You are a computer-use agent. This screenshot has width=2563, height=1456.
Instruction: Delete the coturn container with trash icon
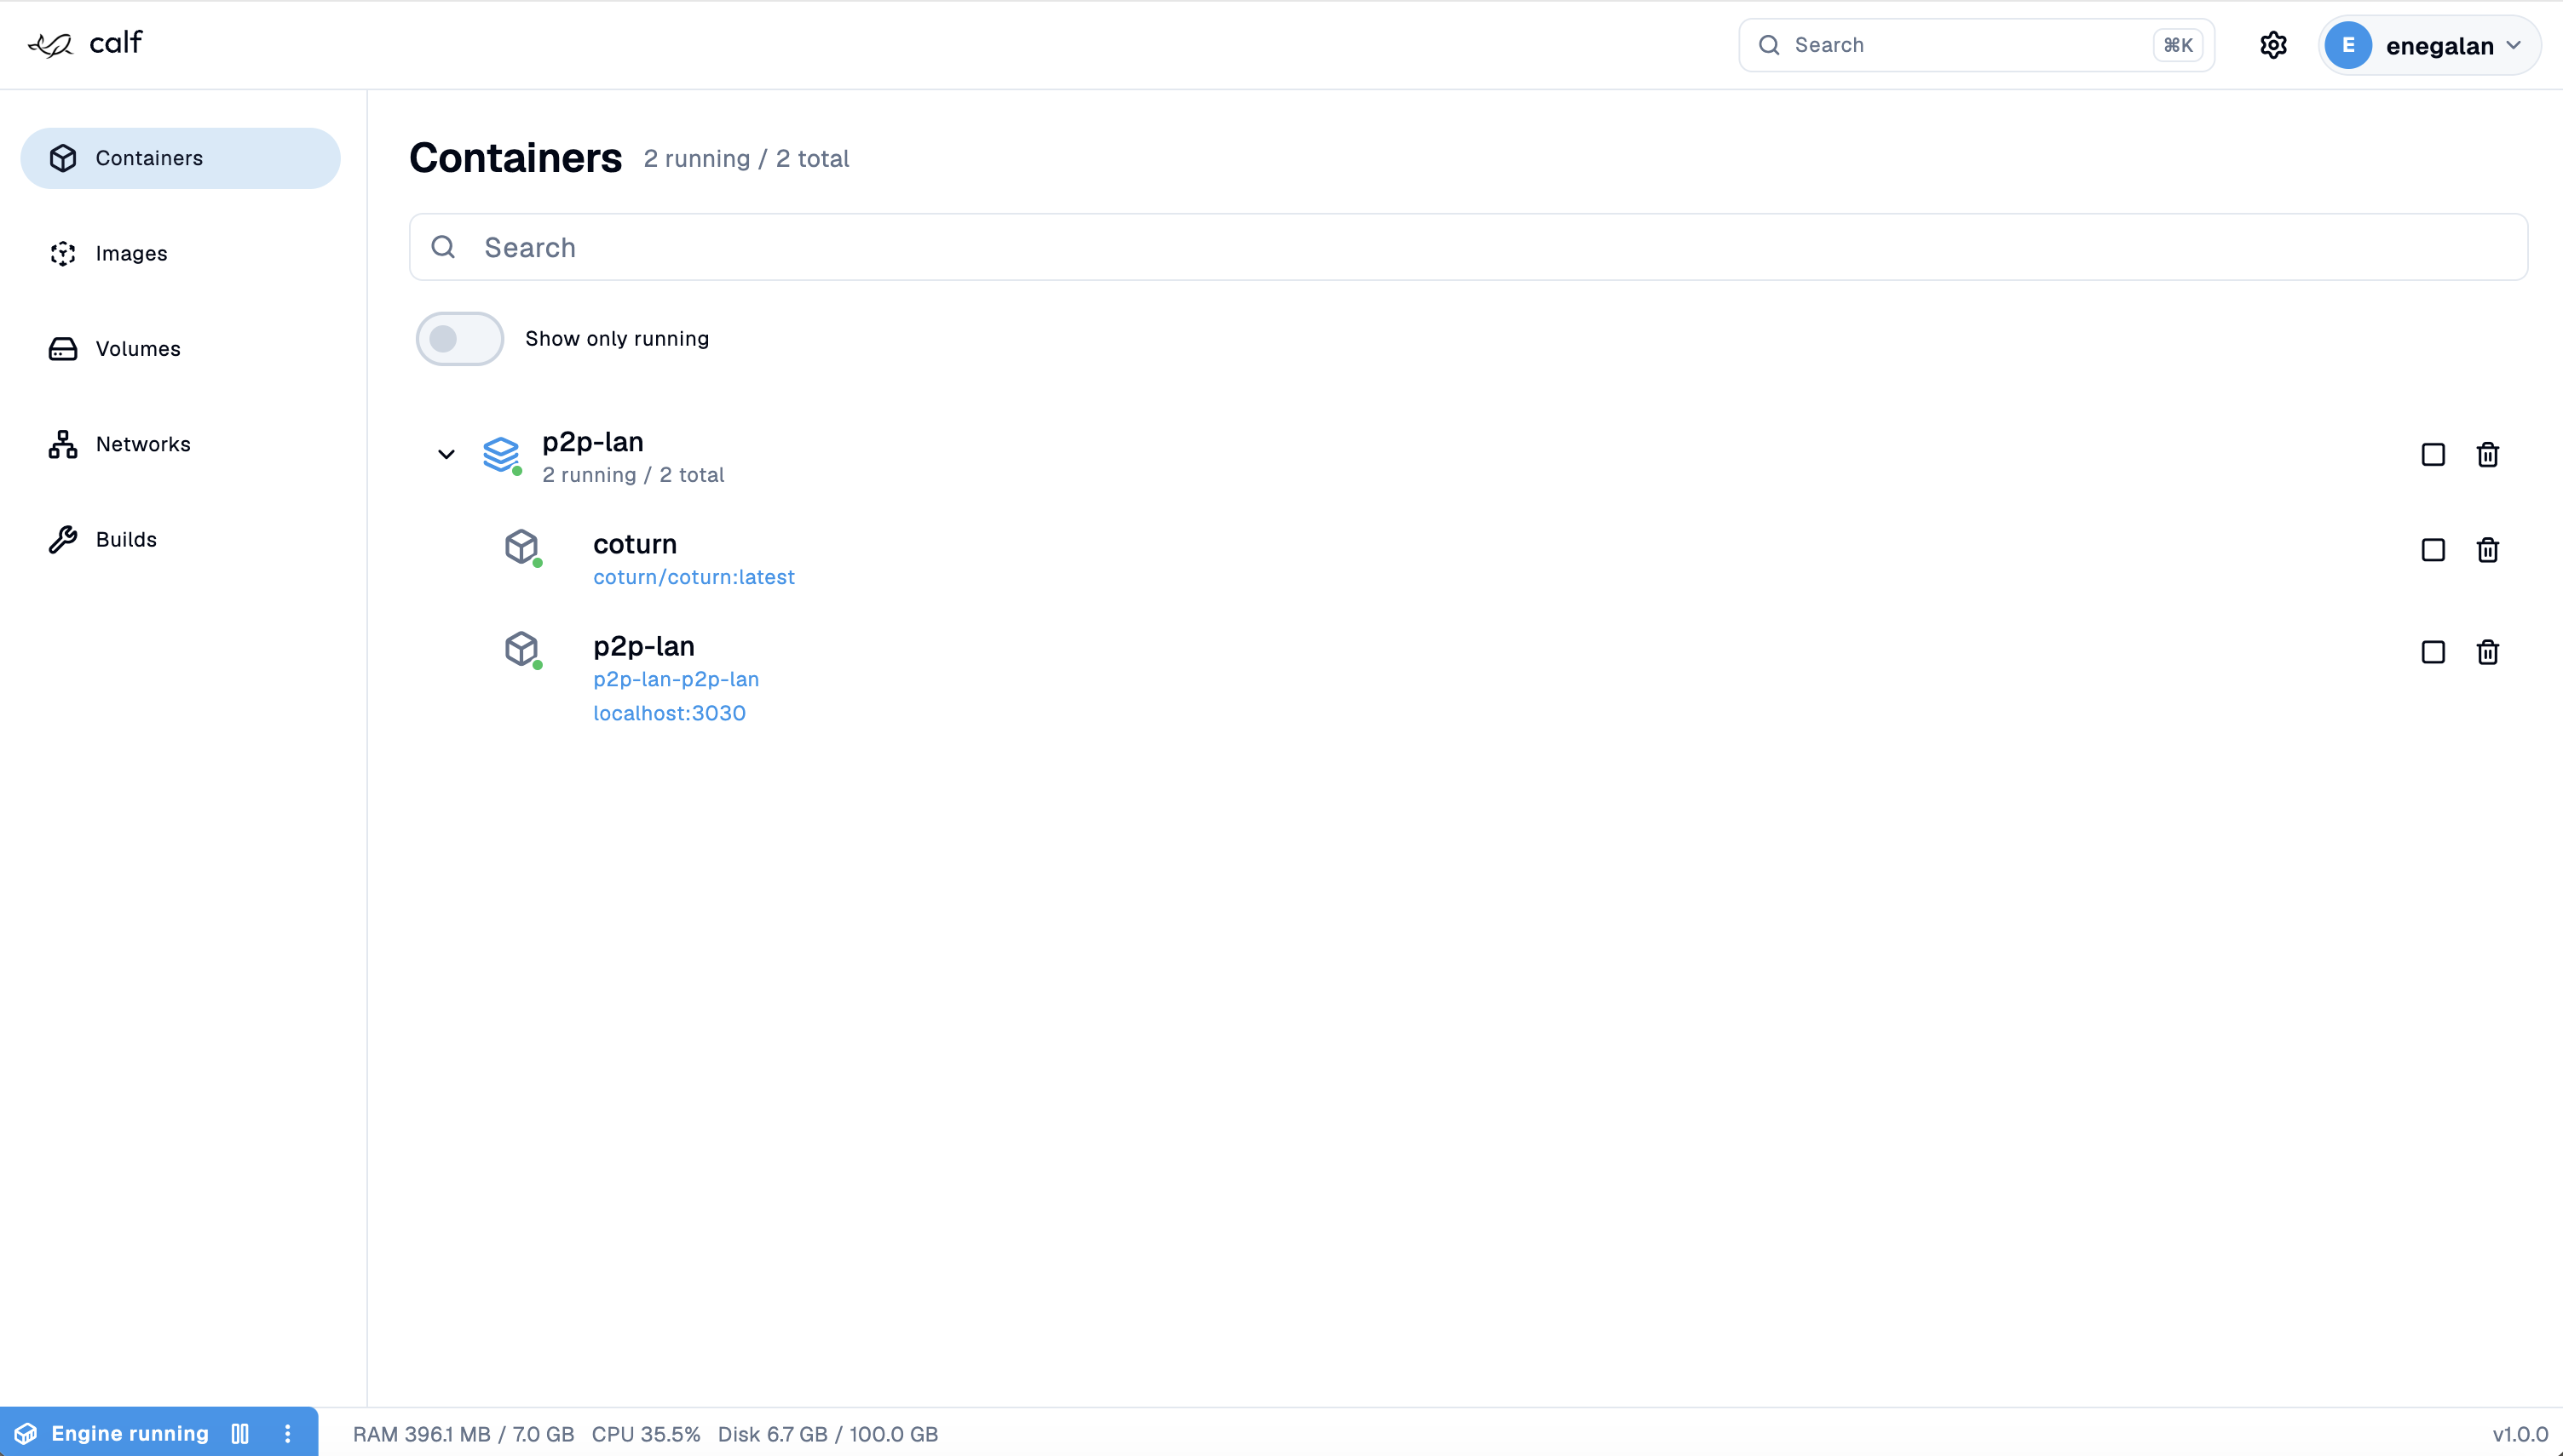click(x=2487, y=550)
